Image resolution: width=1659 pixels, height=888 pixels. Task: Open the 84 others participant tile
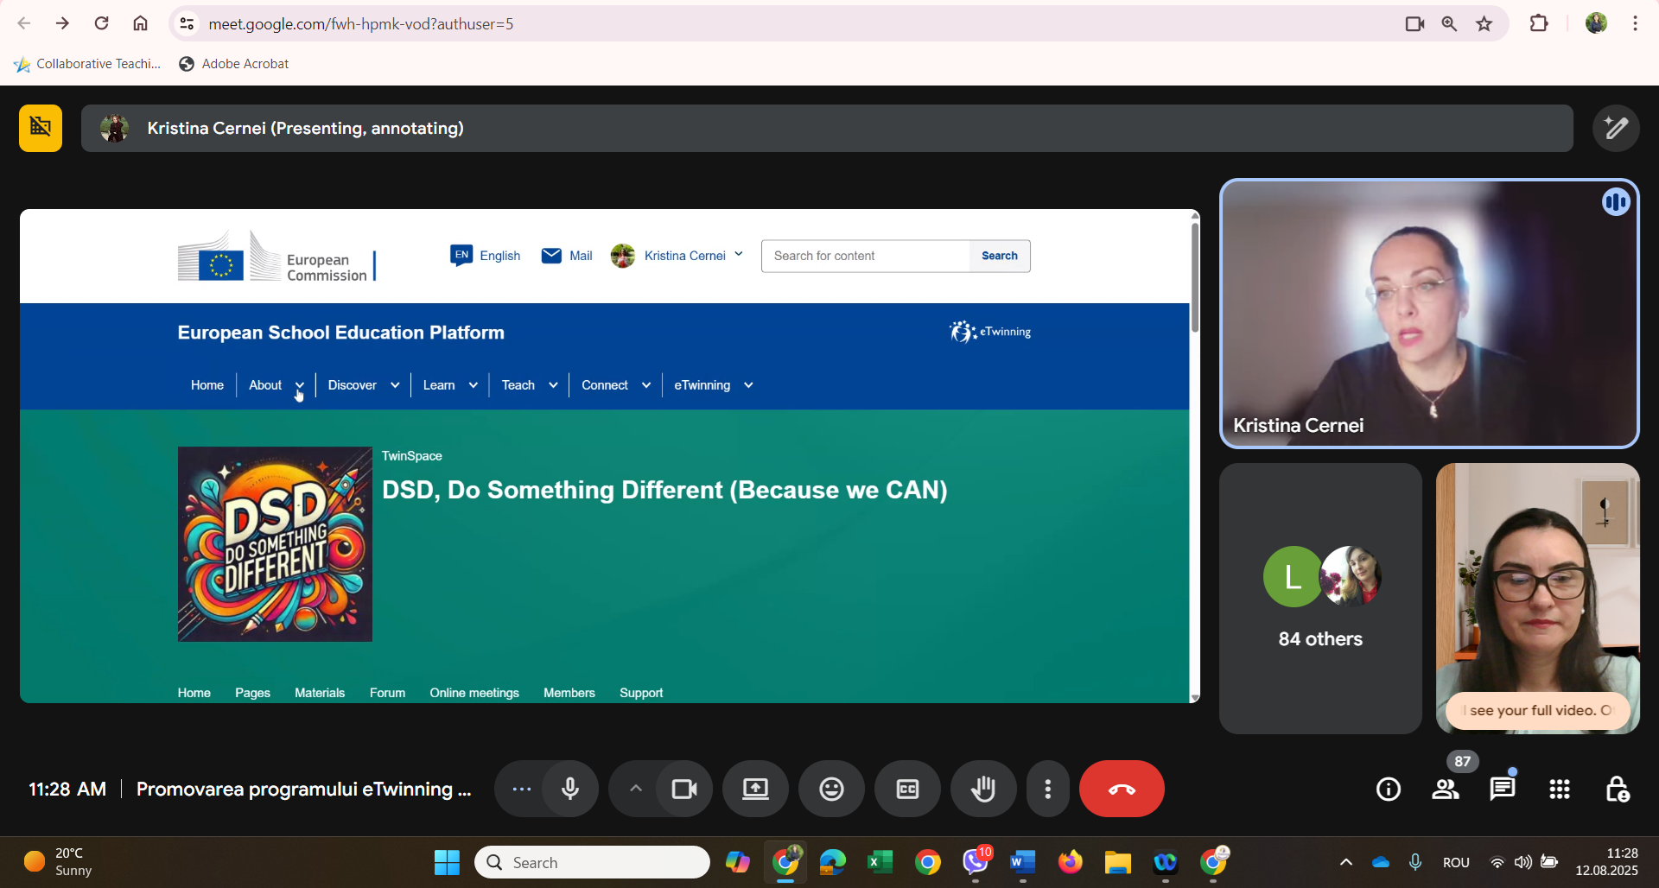click(1320, 598)
